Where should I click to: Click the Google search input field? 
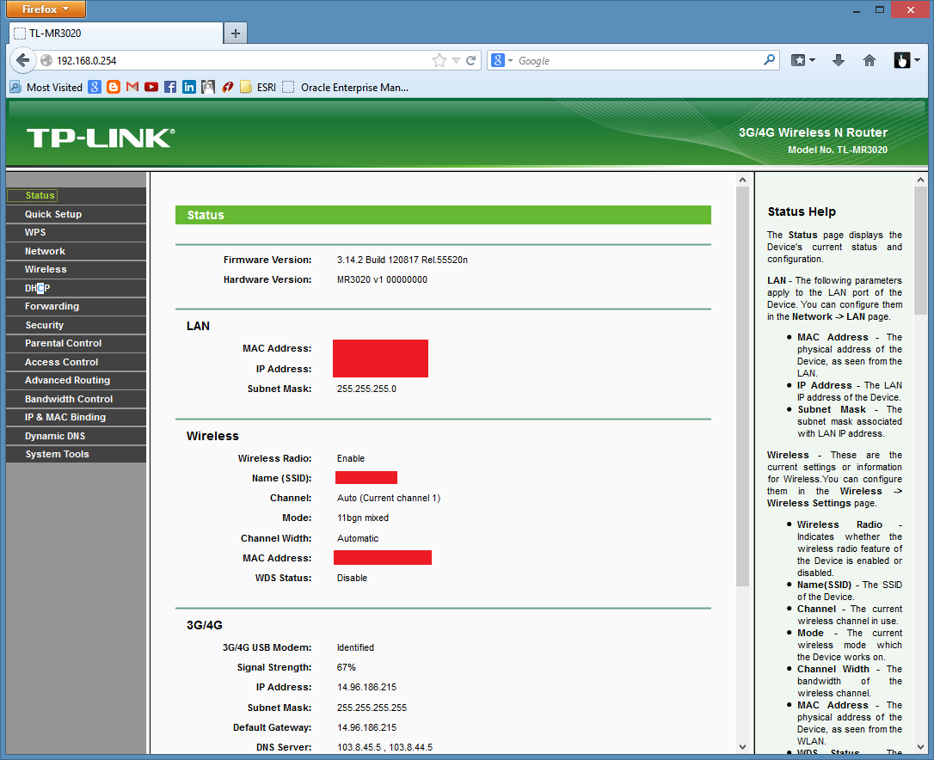(x=637, y=61)
